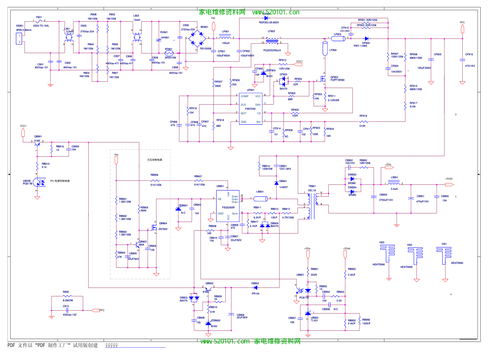Click the XS901 3-pin connector symbol
The width and height of the screenshot is (498, 352).
[x=19, y=39]
